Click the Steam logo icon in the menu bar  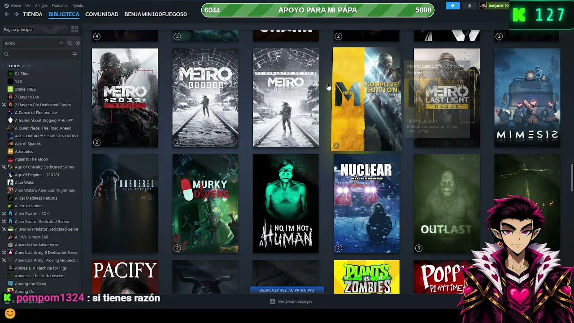(6, 5)
